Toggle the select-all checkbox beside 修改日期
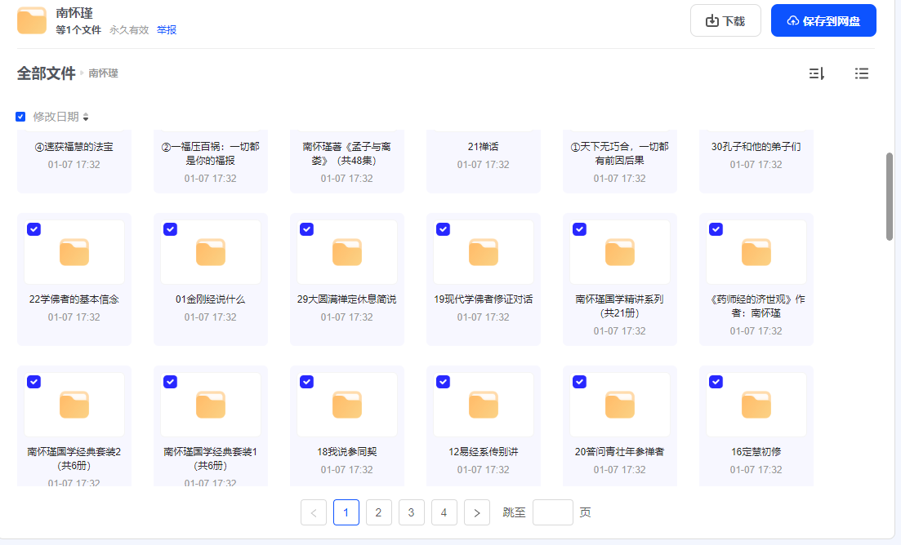The height and width of the screenshot is (545, 901). pyautogui.click(x=20, y=117)
